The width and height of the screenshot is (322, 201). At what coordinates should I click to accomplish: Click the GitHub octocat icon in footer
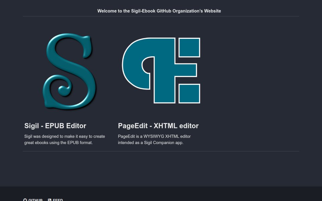pos(25,200)
